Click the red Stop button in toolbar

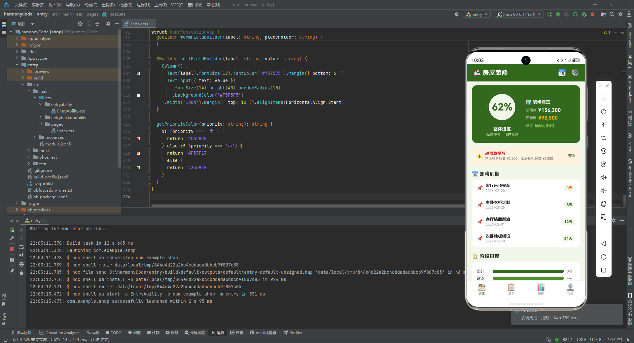point(592,14)
